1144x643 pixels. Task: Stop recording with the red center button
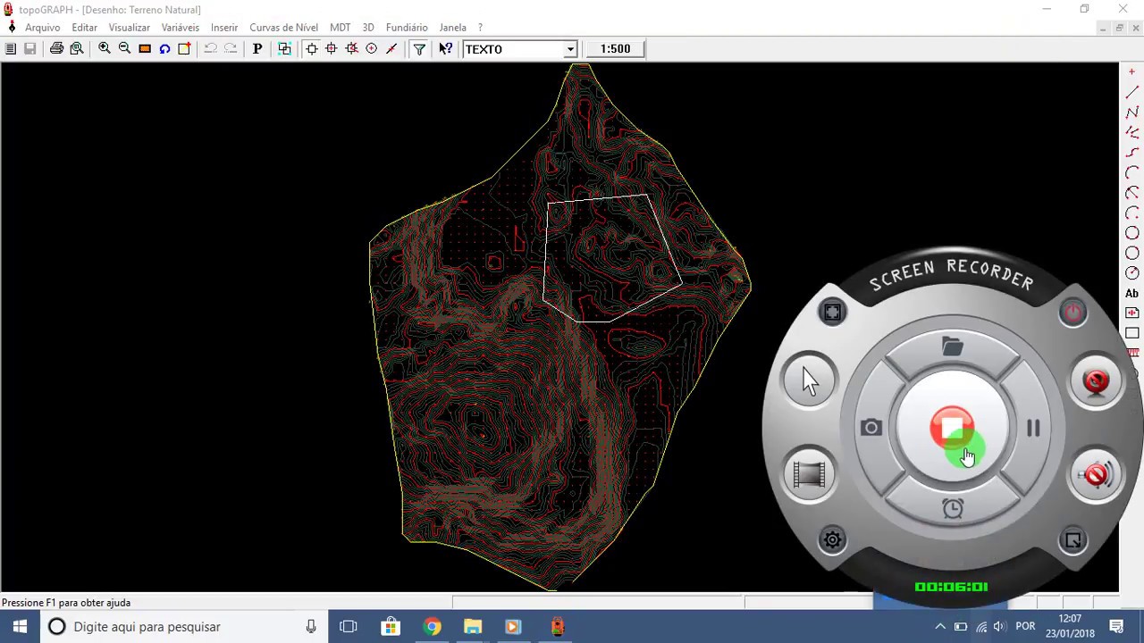coord(952,427)
